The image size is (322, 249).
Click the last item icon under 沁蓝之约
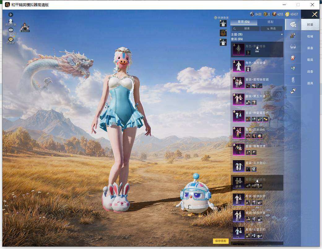point(260,236)
